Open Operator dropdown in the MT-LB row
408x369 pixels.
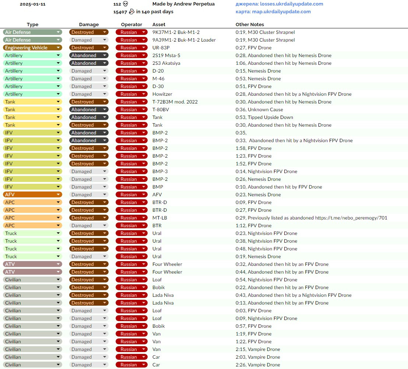pos(132,218)
